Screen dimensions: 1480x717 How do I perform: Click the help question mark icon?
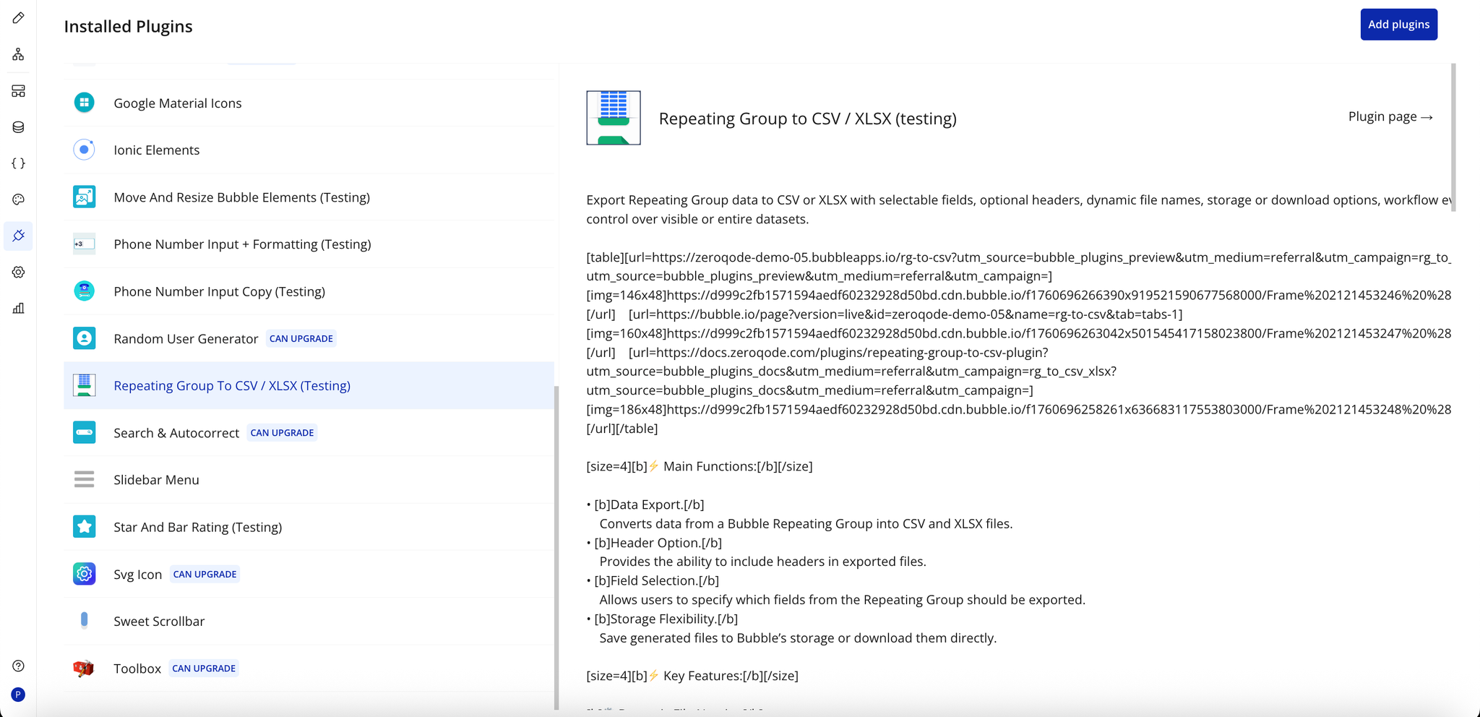click(19, 666)
